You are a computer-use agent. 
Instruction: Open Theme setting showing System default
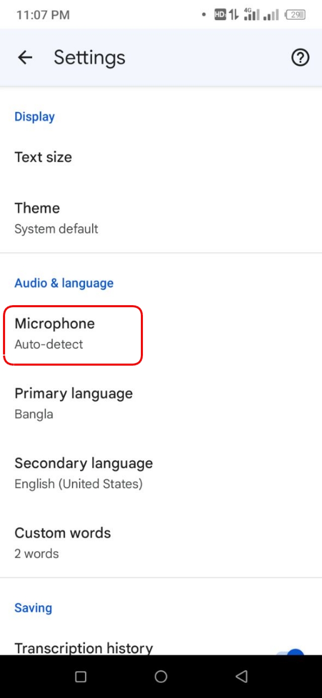tap(56, 218)
